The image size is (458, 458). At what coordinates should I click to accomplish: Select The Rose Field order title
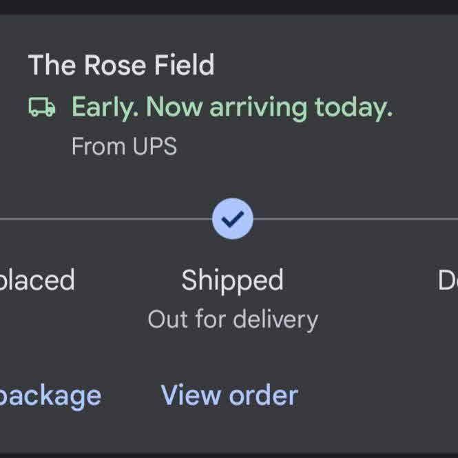pos(121,65)
